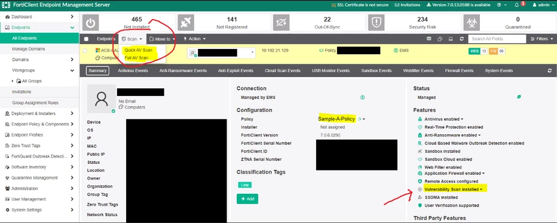This screenshot has width=557, height=223.
Task: Open the notifications bell icon
Action: [x=516, y=5]
